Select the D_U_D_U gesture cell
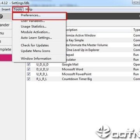The image size is (140, 140). pos(42,69)
